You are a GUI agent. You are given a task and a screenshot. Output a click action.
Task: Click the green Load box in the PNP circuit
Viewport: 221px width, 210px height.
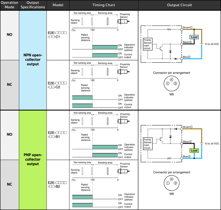194,151
